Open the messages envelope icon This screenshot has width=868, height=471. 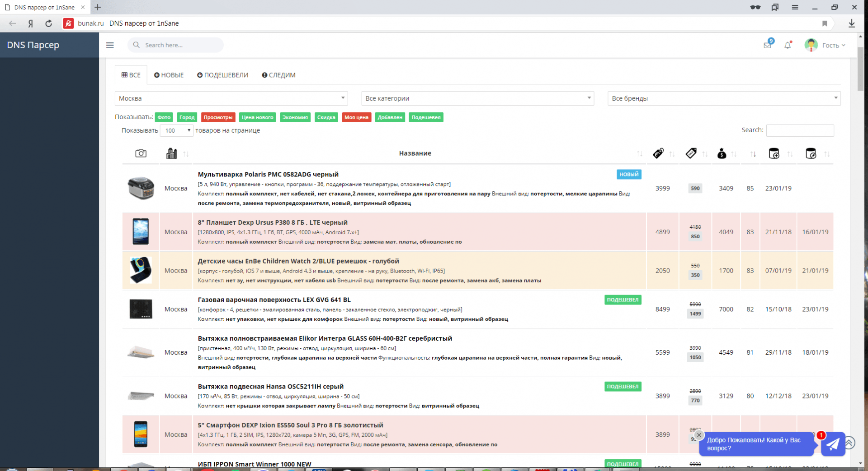pos(767,45)
